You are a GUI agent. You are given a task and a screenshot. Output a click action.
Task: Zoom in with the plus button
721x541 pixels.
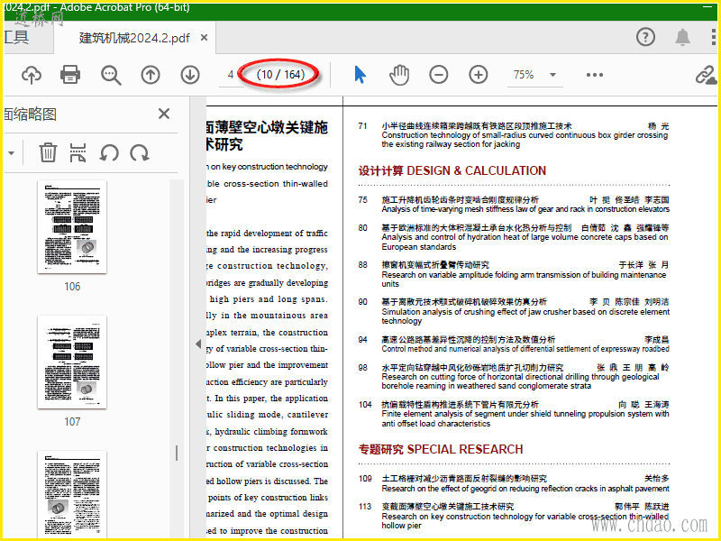pos(479,75)
